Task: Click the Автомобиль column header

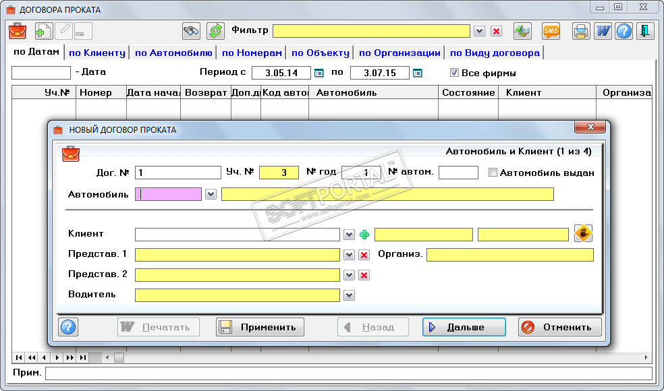Action: coord(374,92)
